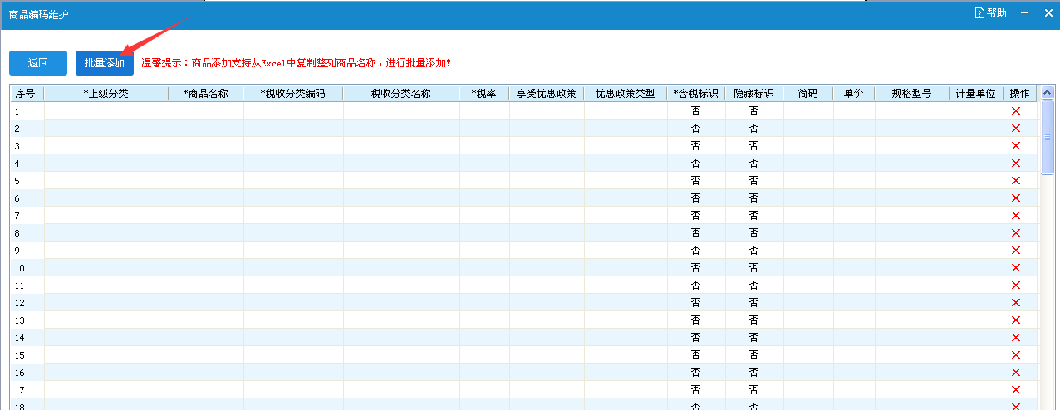Select the 序号 column header

click(x=27, y=94)
